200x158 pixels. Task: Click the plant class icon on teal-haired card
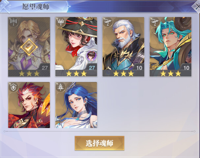point(155,22)
